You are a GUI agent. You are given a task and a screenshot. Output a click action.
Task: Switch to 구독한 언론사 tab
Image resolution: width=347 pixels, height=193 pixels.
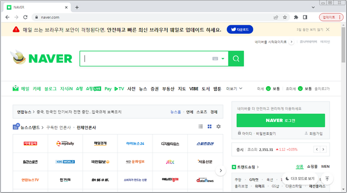[58, 127]
